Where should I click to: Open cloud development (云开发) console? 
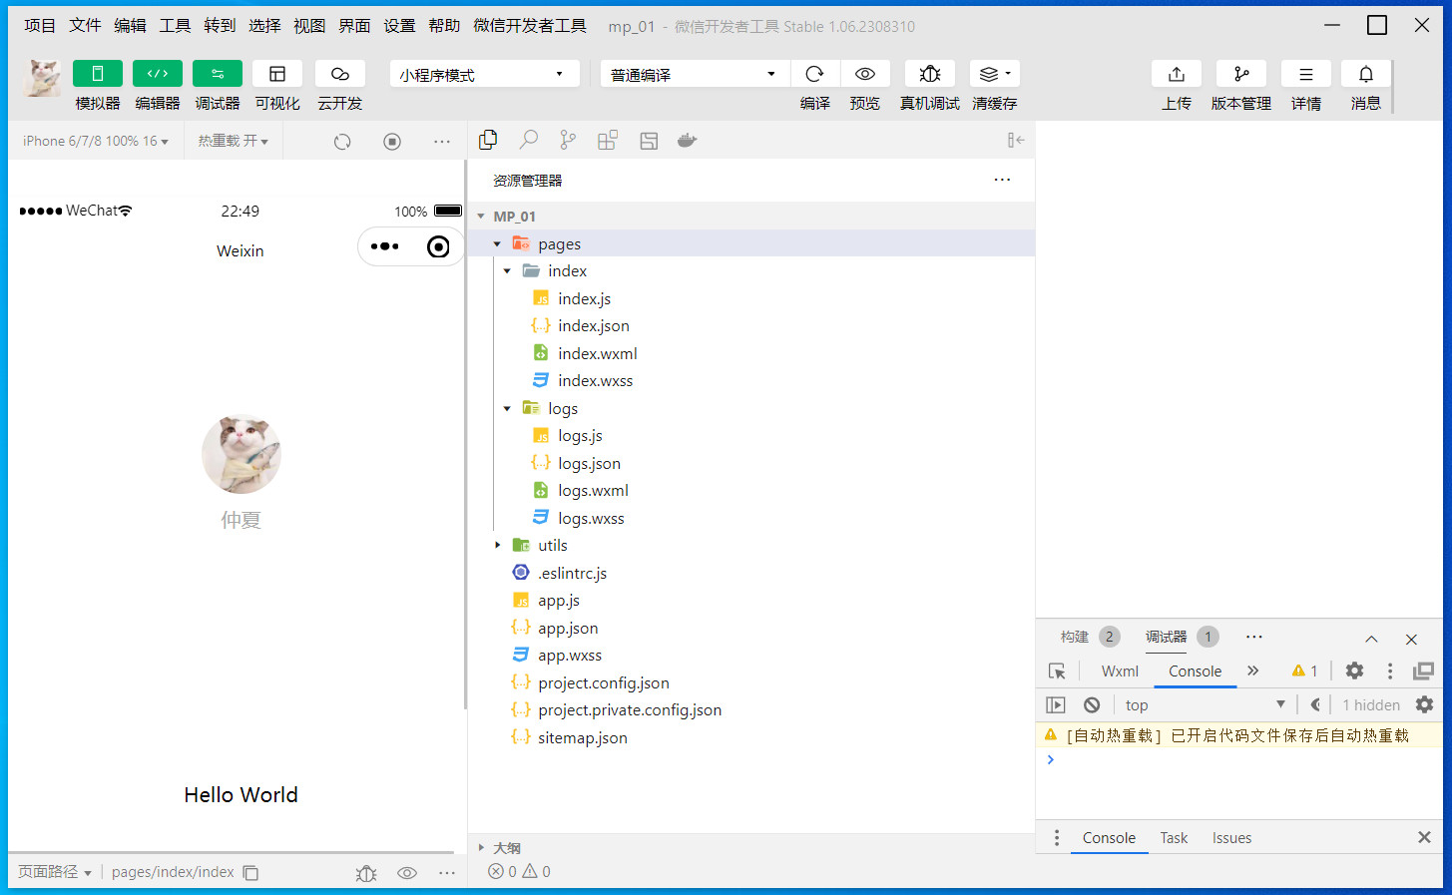pos(340,74)
